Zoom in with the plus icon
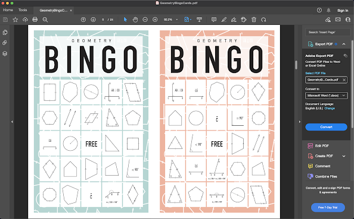Viewport: 354px width, 219px height. (x=155, y=20)
